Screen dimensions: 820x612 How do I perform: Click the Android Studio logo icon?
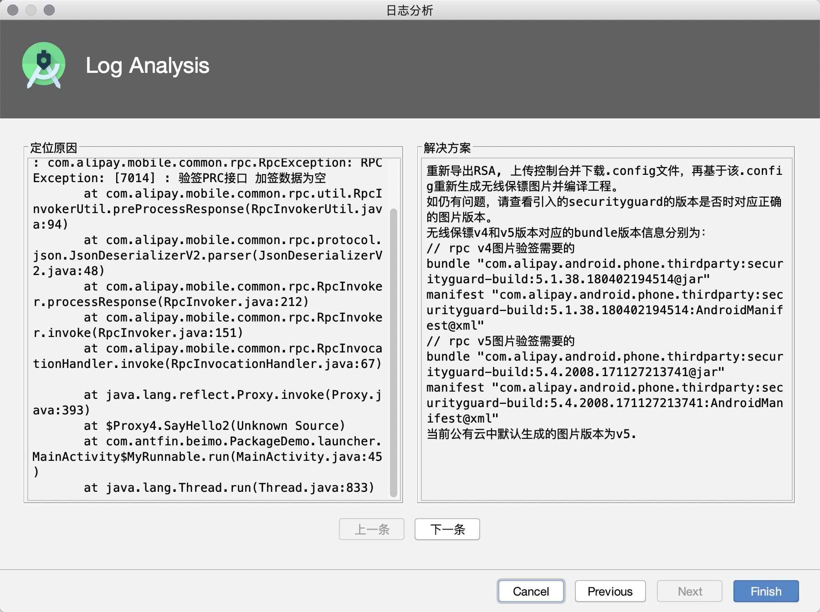(44, 65)
